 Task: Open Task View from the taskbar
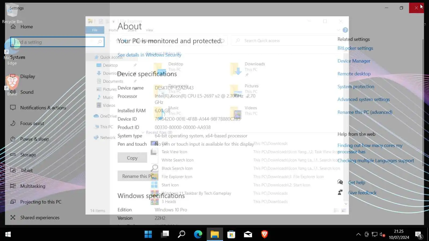point(165,234)
